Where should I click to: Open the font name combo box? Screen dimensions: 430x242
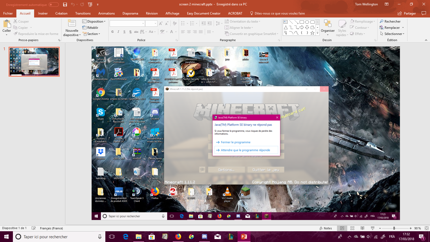[127, 24]
